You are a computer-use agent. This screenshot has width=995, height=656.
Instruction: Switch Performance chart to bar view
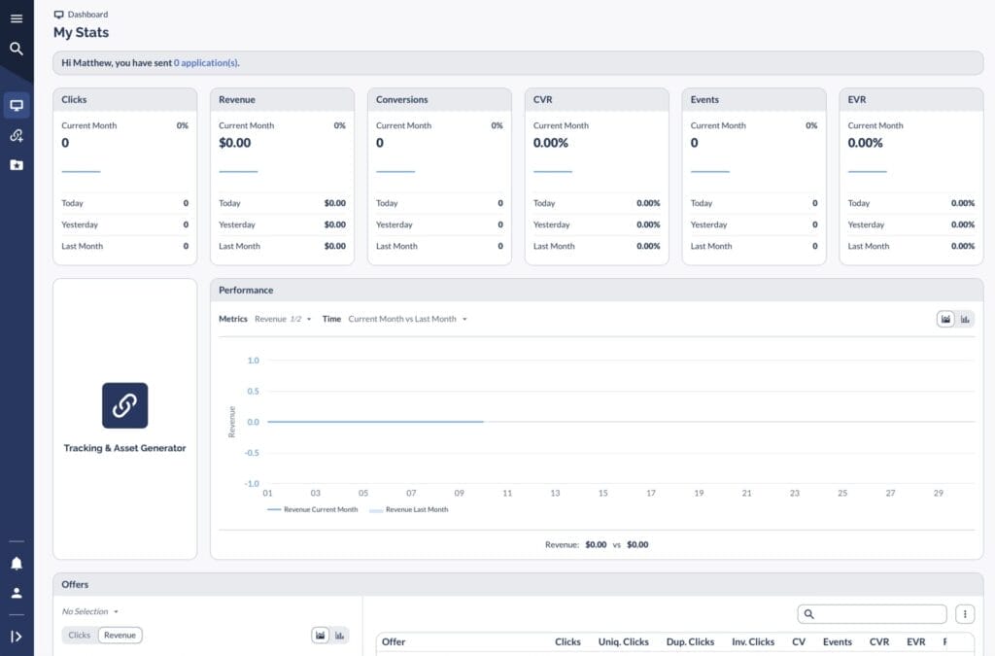pos(965,319)
